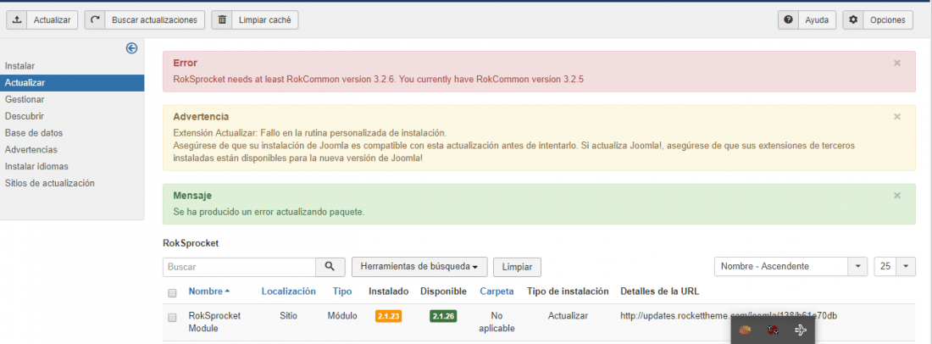Image resolution: width=932 pixels, height=344 pixels.
Task: Sort by Carpeta column header
Action: [x=497, y=291]
